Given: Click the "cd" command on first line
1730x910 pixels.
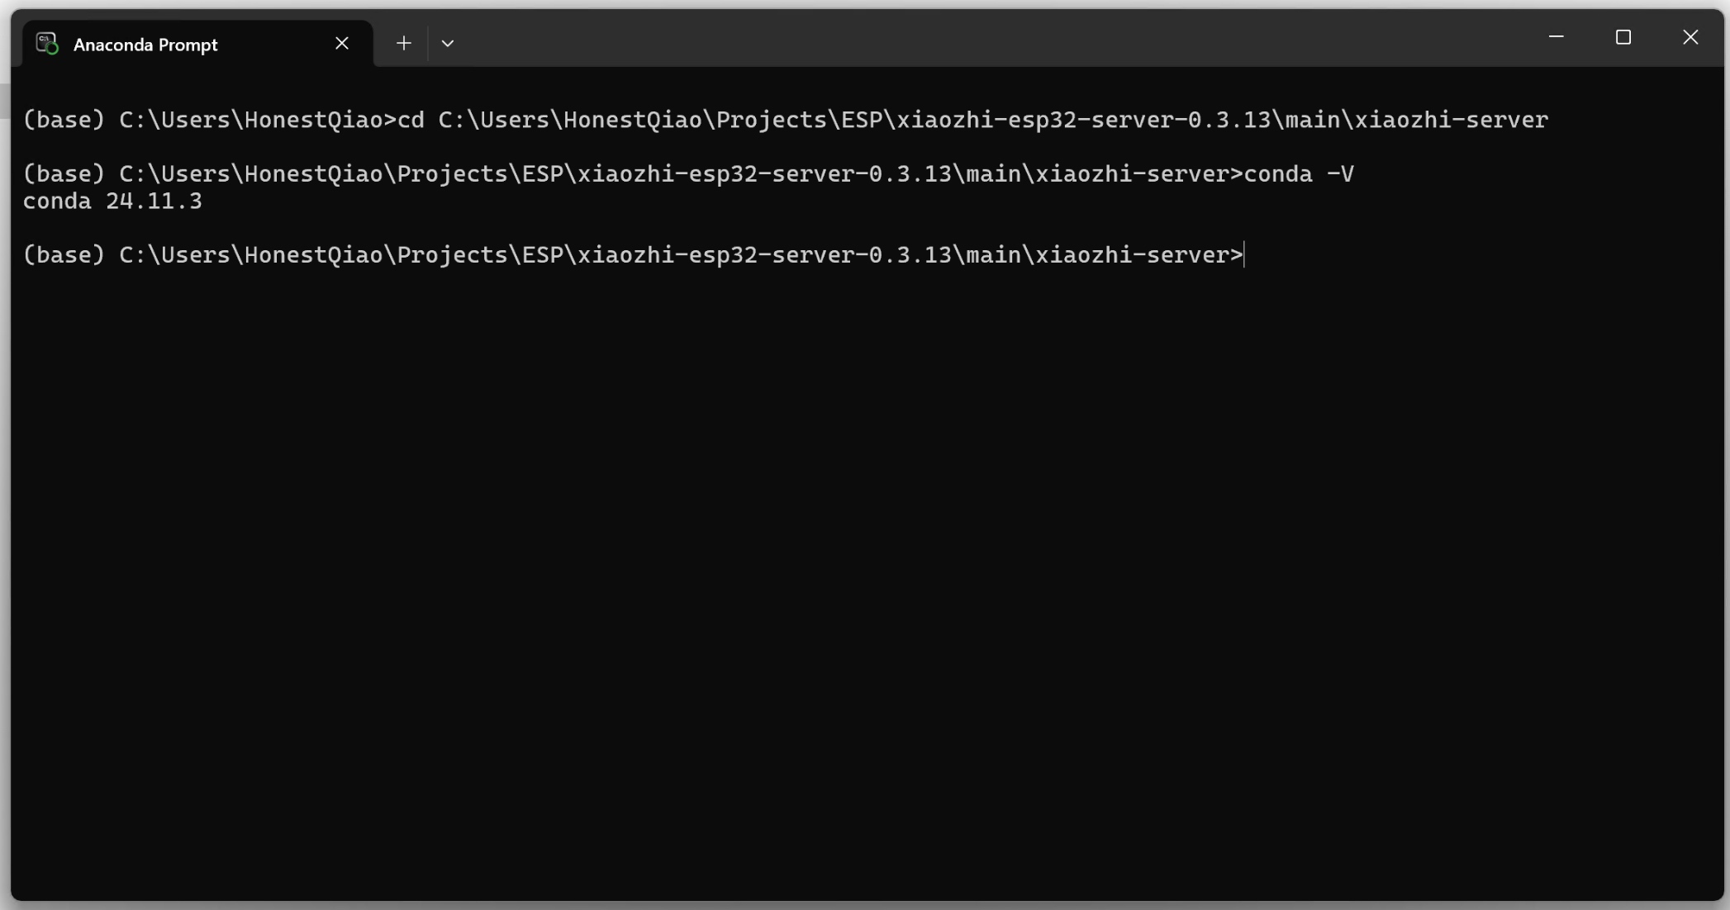Looking at the screenshot, I should pyautogui.click(x=411, y=120).
